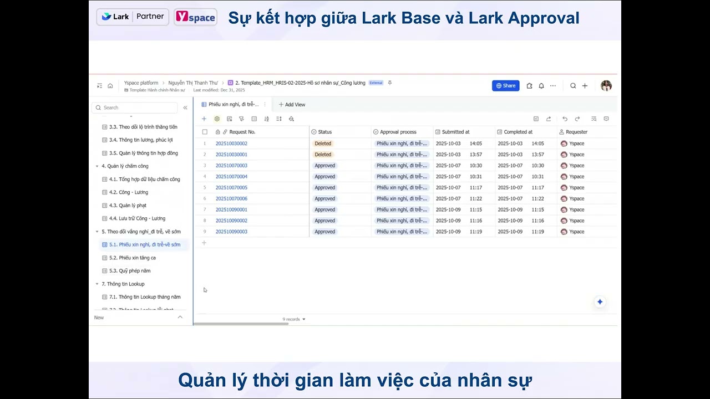The height and width of the screenshot is (399, 710).
Task: Toggle the sidebar menu icon beside Home
Action: [x=100, y=86]
